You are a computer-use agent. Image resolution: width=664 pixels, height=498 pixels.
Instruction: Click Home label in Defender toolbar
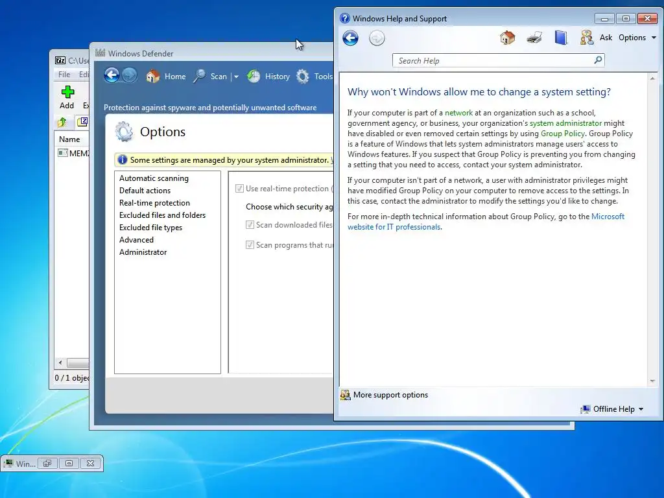[175, 77]
